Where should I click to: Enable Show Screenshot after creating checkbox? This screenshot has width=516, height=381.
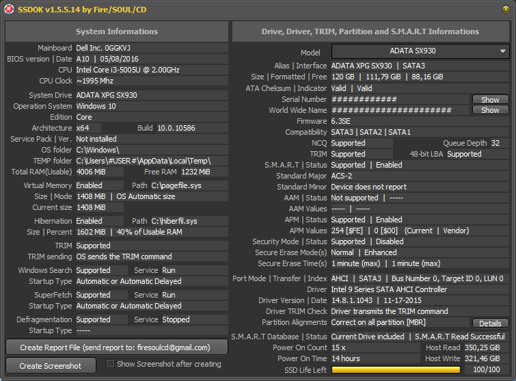(x=111, y=364)
